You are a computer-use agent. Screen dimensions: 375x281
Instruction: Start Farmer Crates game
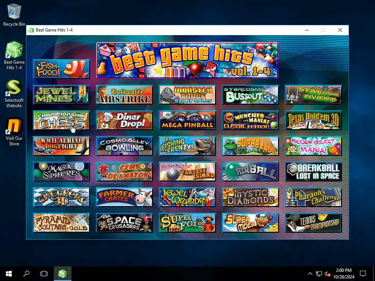[125, 197]
